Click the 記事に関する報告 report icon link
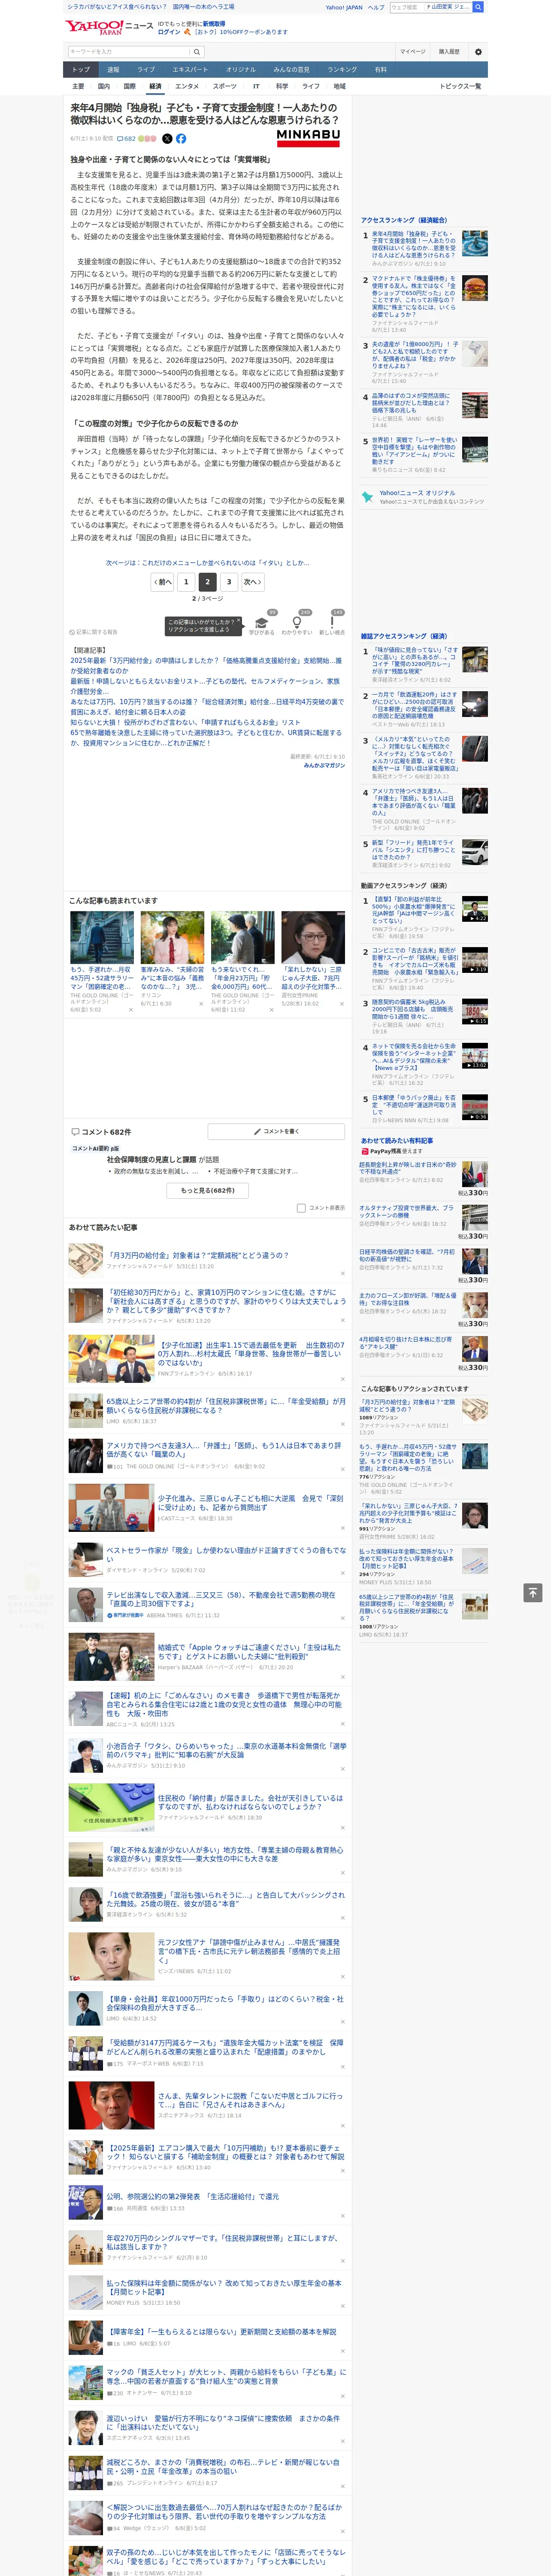The width and height of the screenshot is (551, 2576). pyautogui.click(x=94, y=632)
